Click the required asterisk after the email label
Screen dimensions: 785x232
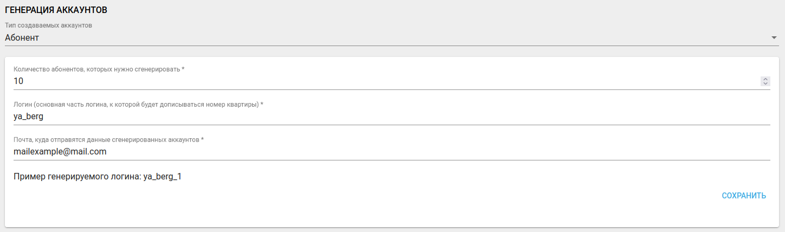[202, 140]
